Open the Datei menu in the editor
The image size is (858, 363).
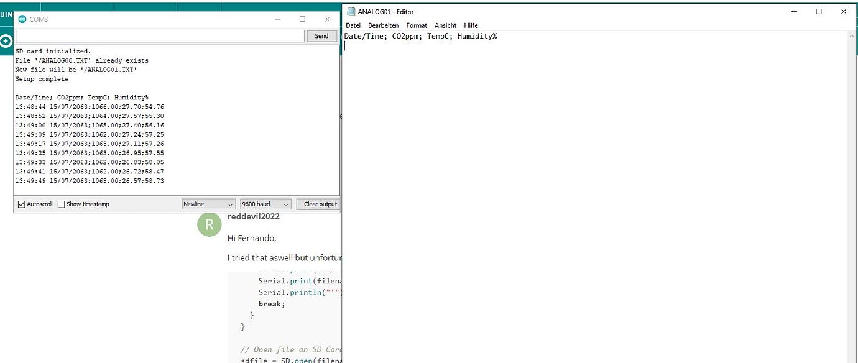[x=353, y=25]
